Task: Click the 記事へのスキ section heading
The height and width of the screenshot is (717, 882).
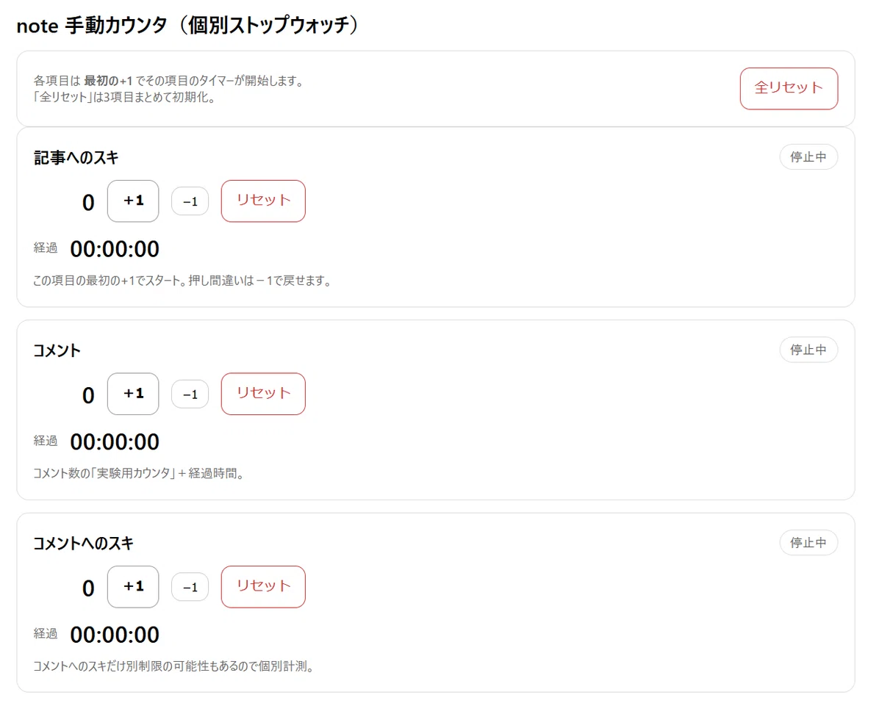Action: click(x=76, y=157)
